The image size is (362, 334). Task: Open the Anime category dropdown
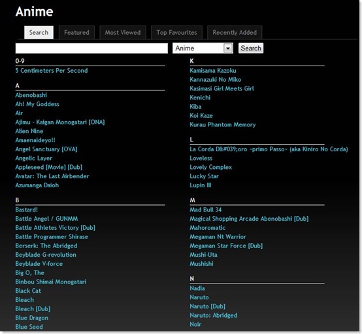pyautogui.click(x=203, y=48)
